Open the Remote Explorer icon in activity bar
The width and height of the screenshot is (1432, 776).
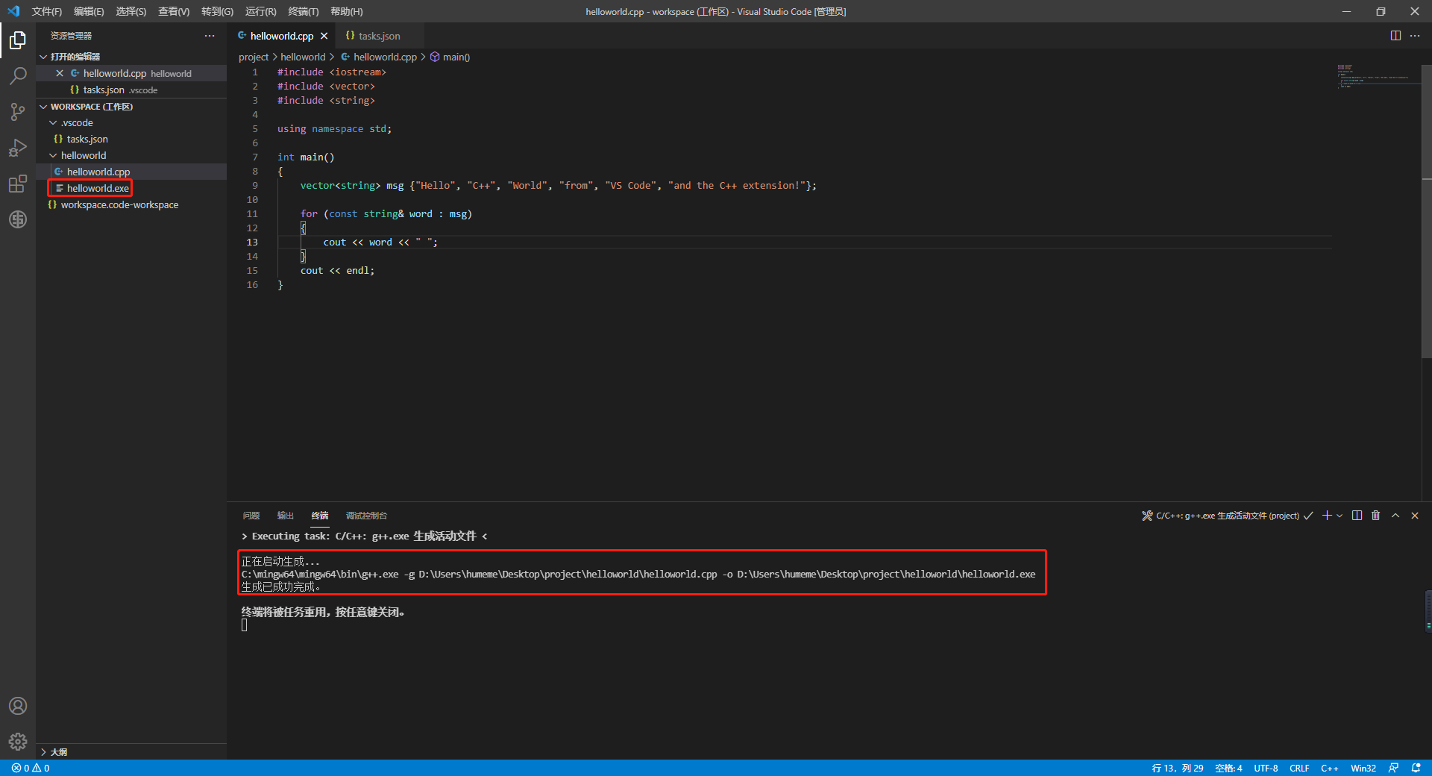tap(18, 219)
